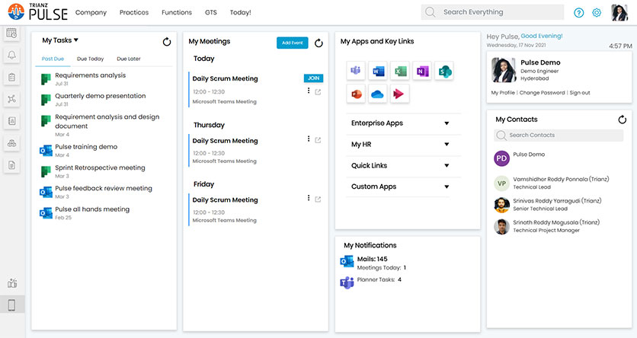Open the Company menu
Viewport: 637px width, 338px height.
(91, 13)
